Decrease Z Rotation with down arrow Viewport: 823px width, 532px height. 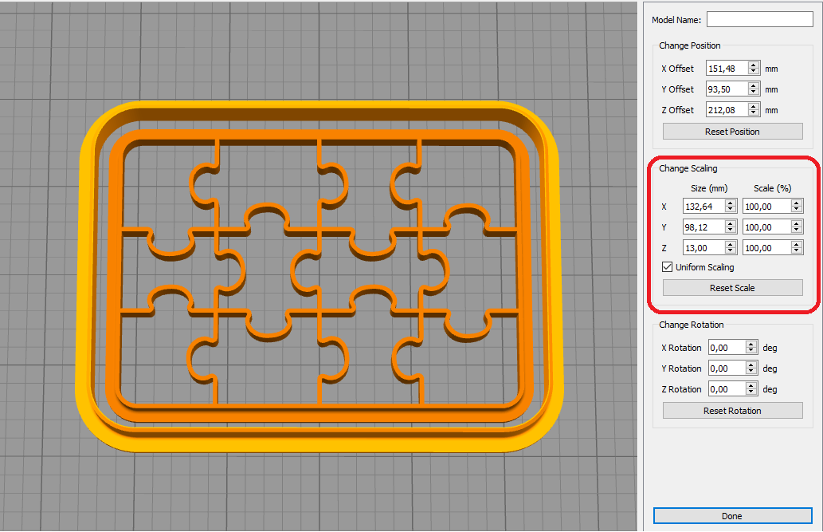point(751,392)
